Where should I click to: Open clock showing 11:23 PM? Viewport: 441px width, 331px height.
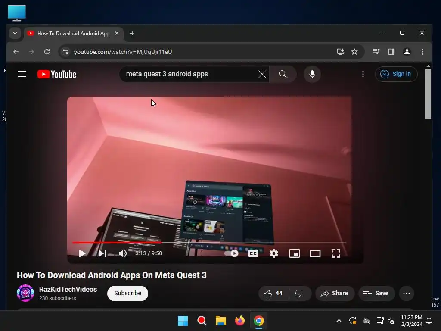411,321
